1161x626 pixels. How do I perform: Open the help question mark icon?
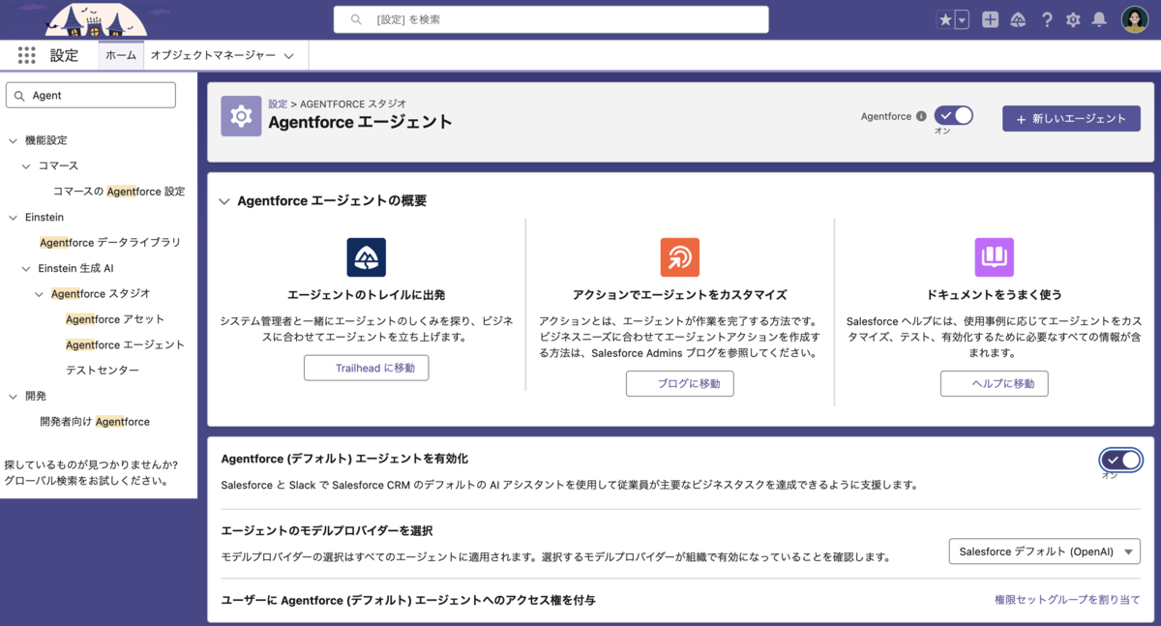(1047, 19)
